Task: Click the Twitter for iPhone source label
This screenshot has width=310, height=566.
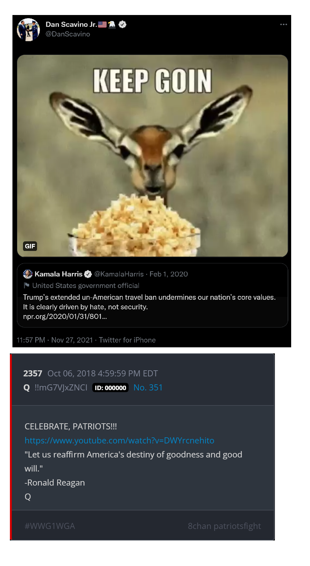Action: pyautogui.click(x=127, y=340)
